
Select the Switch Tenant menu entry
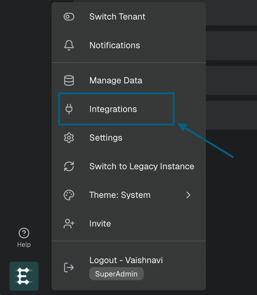[x=129, y=17]
